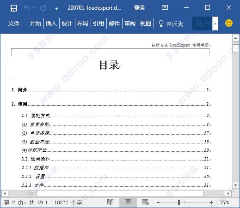
Task: Open the Undo history dropdown arrow
Action: click(35, 8)
